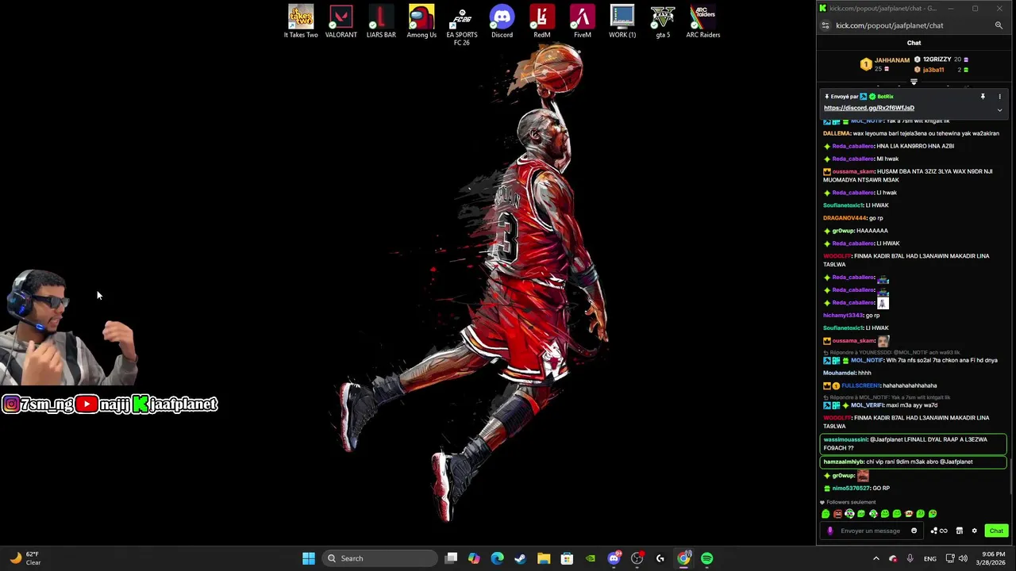The image size is (1016, 571).
Task: Open Task View on the taskbar
Action: pos(451,558)
